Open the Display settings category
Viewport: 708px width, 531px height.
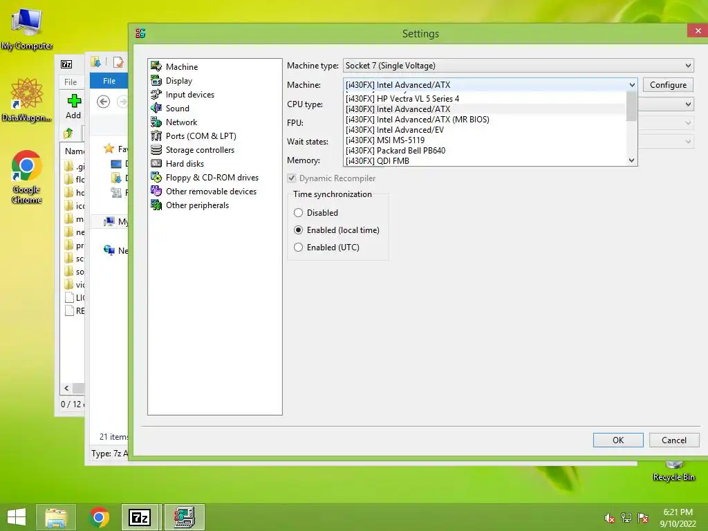pos(171,81)
